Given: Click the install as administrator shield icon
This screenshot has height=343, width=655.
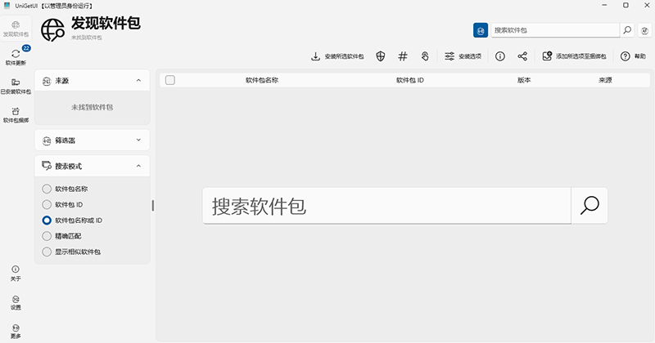Looking at the screenshot, I should (x=381, y=56).
